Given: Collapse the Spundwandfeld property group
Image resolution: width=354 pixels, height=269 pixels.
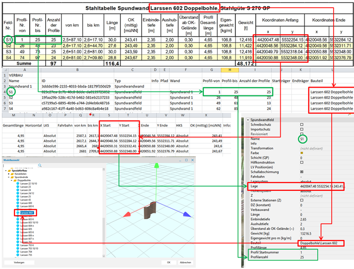Looking at the screenshot, I should point(248,120).
